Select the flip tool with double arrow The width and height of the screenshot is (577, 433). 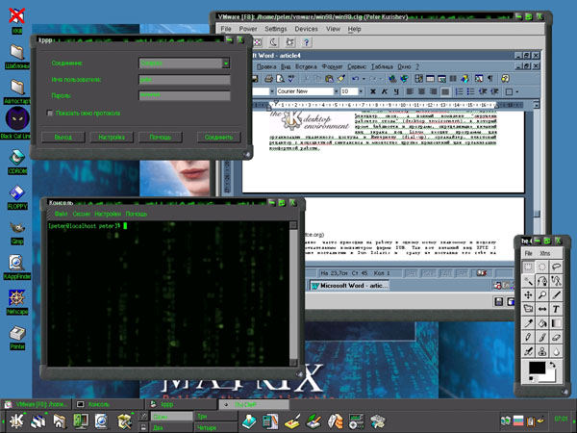pyautogui.click(x=542, y=309)
